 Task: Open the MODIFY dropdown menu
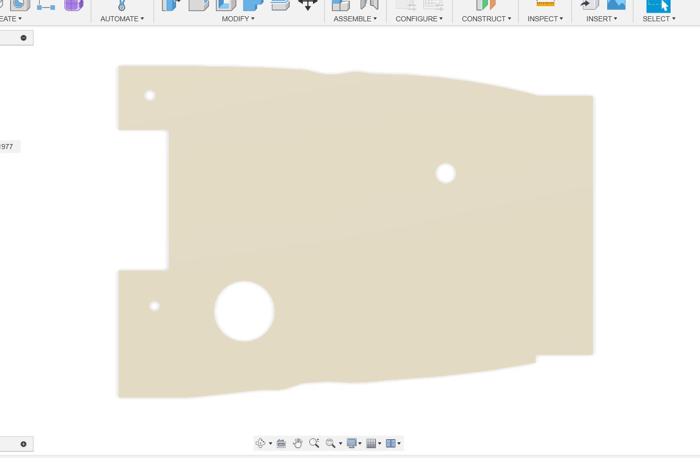238,19
